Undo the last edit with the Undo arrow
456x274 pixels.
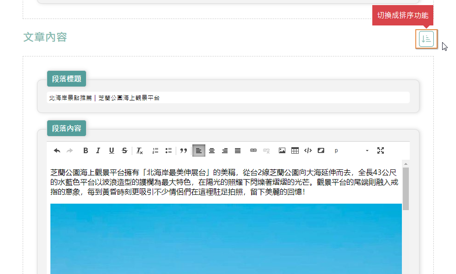[56, 150]
